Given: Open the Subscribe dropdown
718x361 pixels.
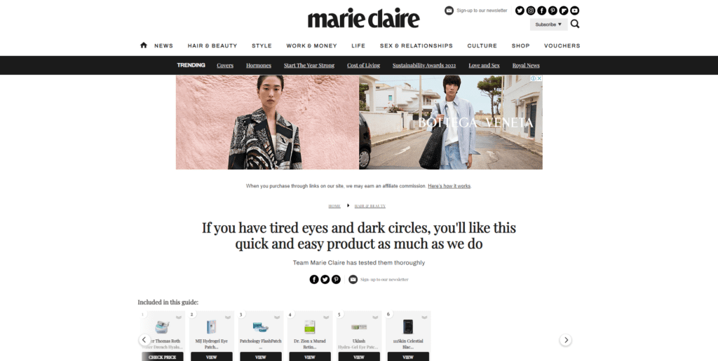Looking at the screenshot, I should [x=548, y=24].
